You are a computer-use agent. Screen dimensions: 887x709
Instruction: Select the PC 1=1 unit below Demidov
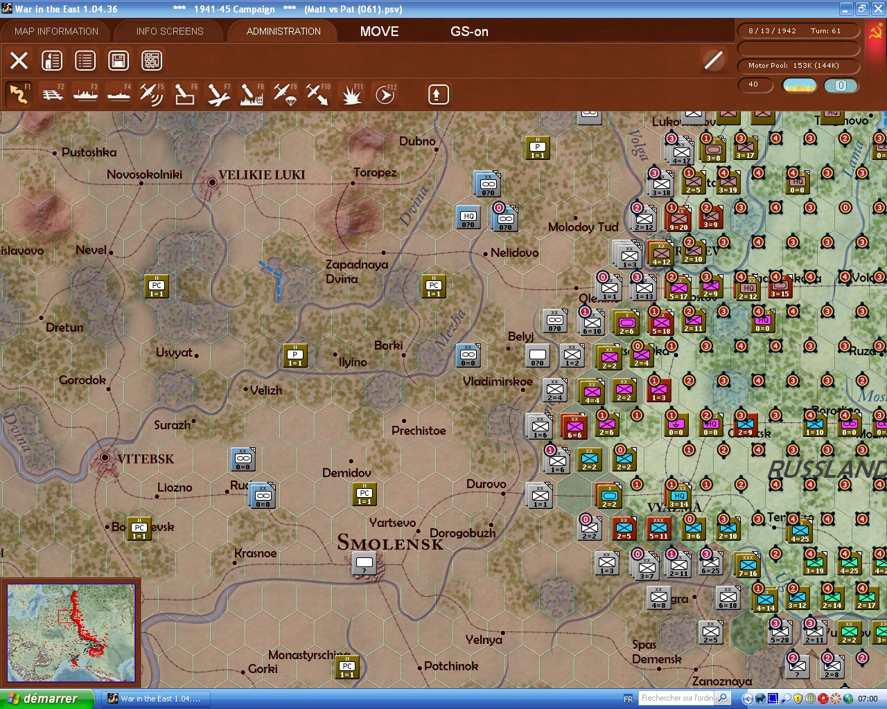point(365,494)
